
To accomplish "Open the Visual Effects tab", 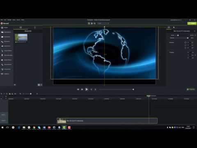I will pyautogui.click(x=6, y=65).
